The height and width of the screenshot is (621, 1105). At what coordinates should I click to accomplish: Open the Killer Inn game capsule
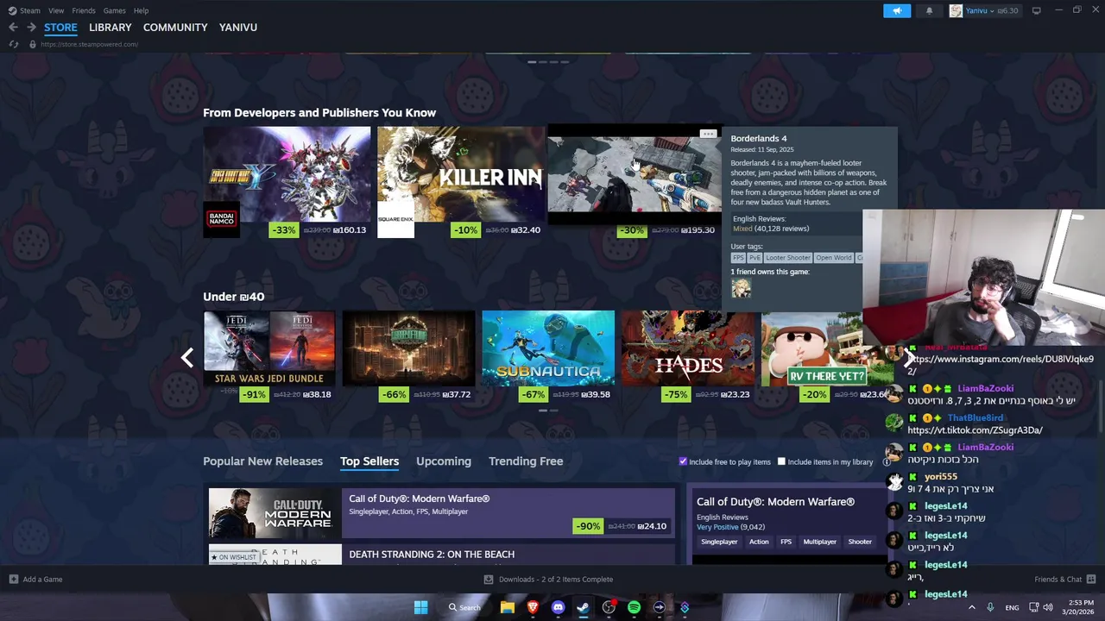[x=461, y=174]
